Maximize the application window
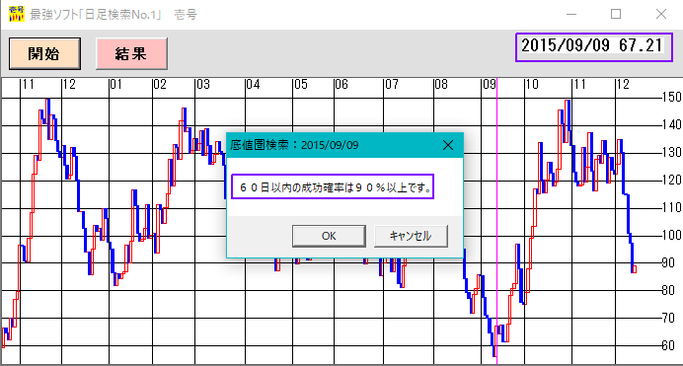The image size is (683, 366). pos(616,14)
